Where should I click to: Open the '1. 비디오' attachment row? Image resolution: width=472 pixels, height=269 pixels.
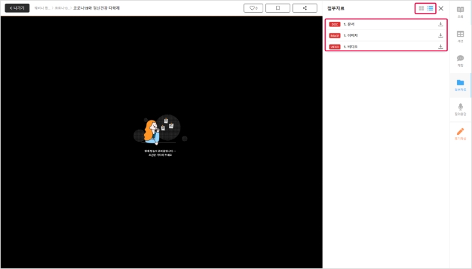point(386,47)
